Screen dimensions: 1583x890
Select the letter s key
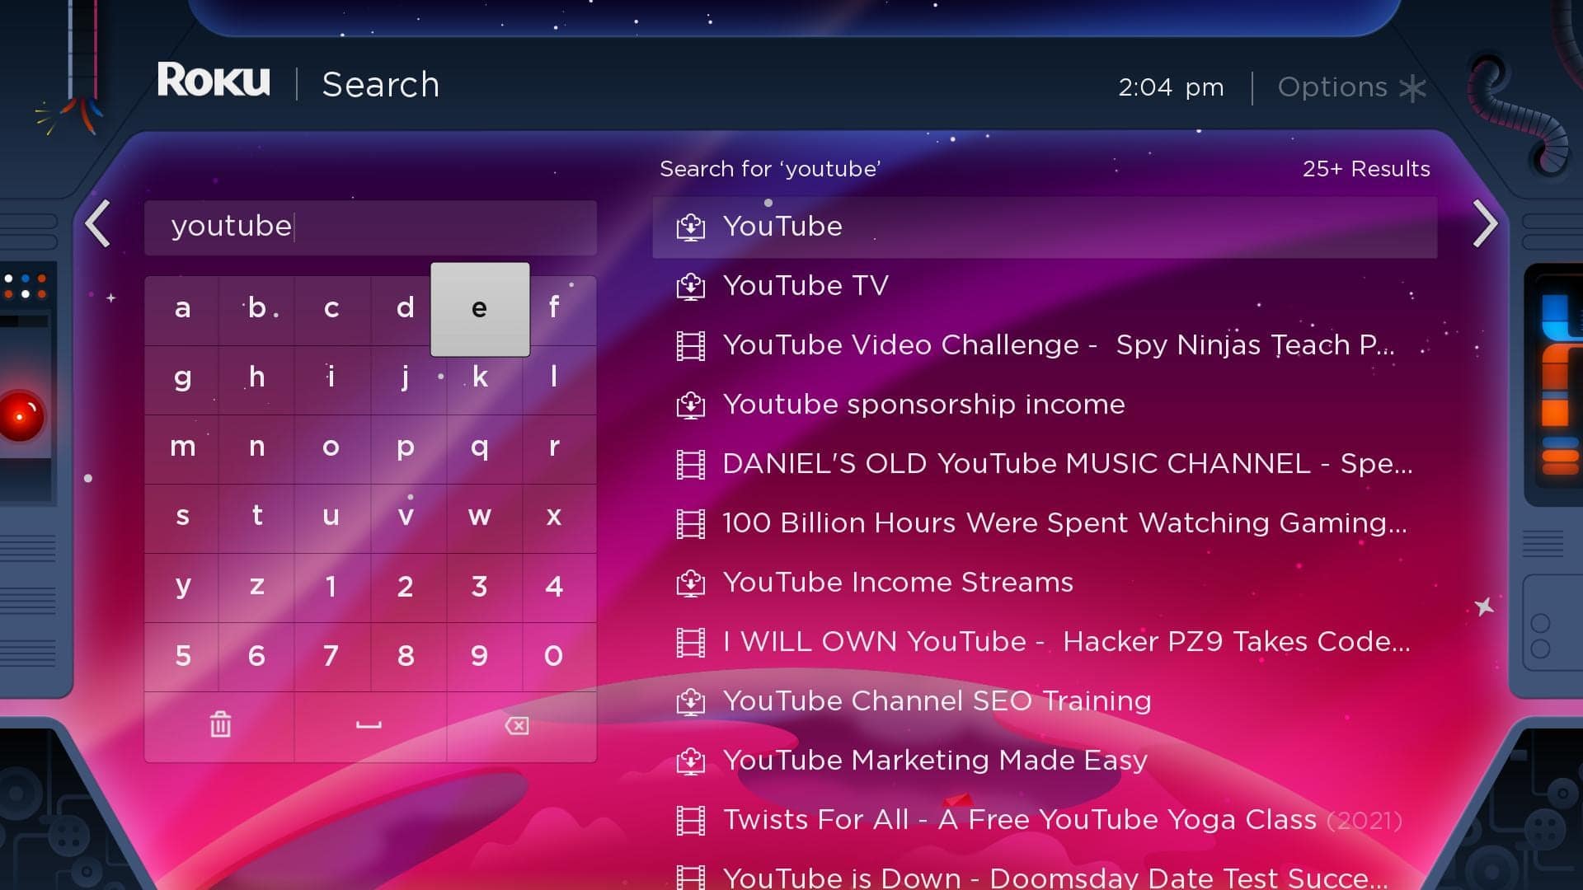coord(182,517)
